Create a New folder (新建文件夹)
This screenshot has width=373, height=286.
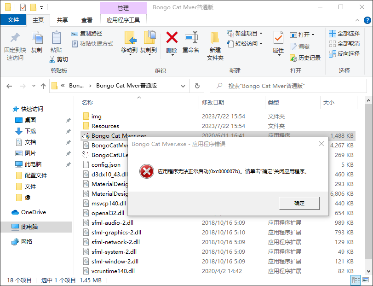click(215, 45)
